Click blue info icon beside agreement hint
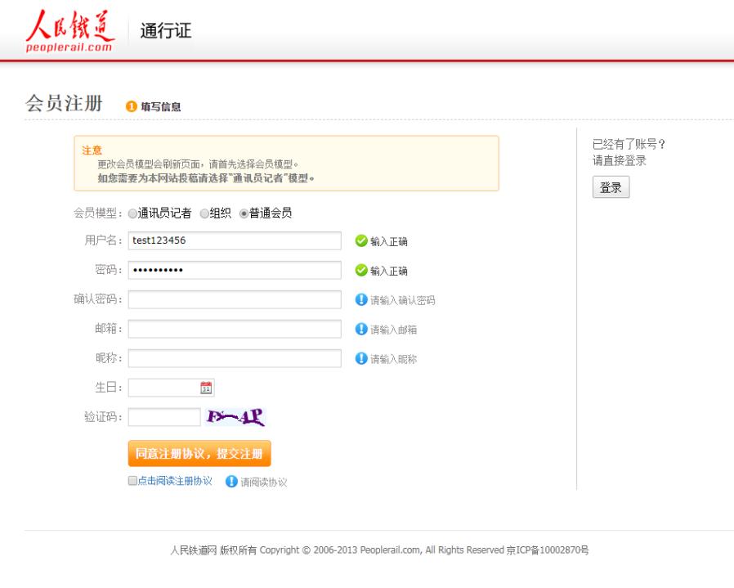 click(230, 482)
